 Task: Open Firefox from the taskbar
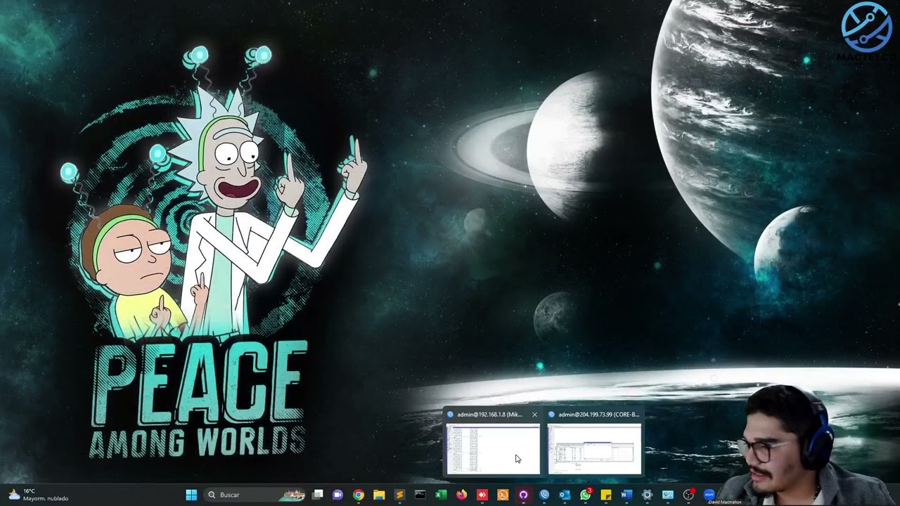tap(461, 495)
